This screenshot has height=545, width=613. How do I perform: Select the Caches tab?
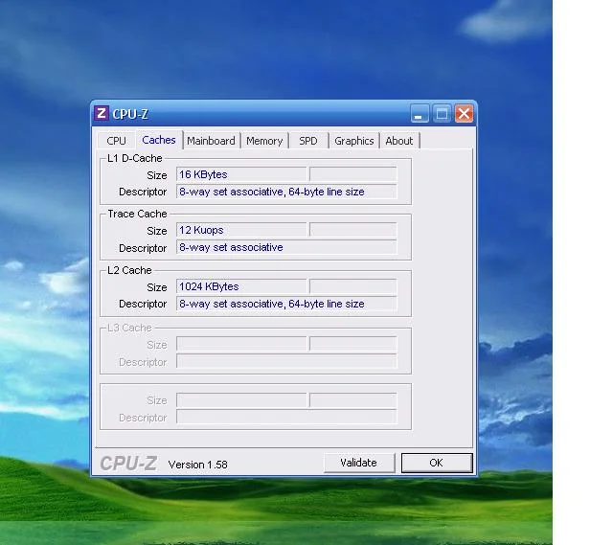[x=159, y=140]
